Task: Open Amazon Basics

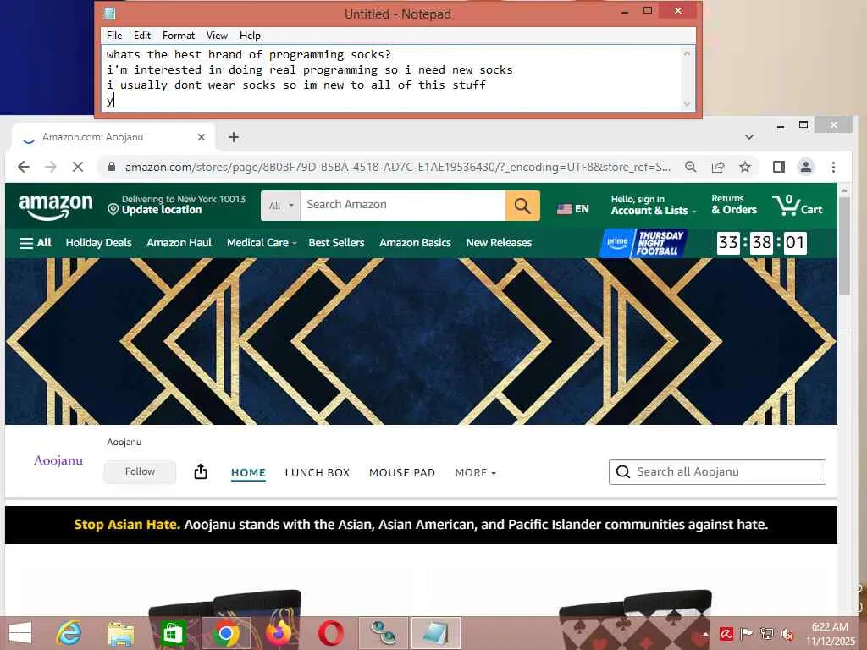Action: [415, 243]
